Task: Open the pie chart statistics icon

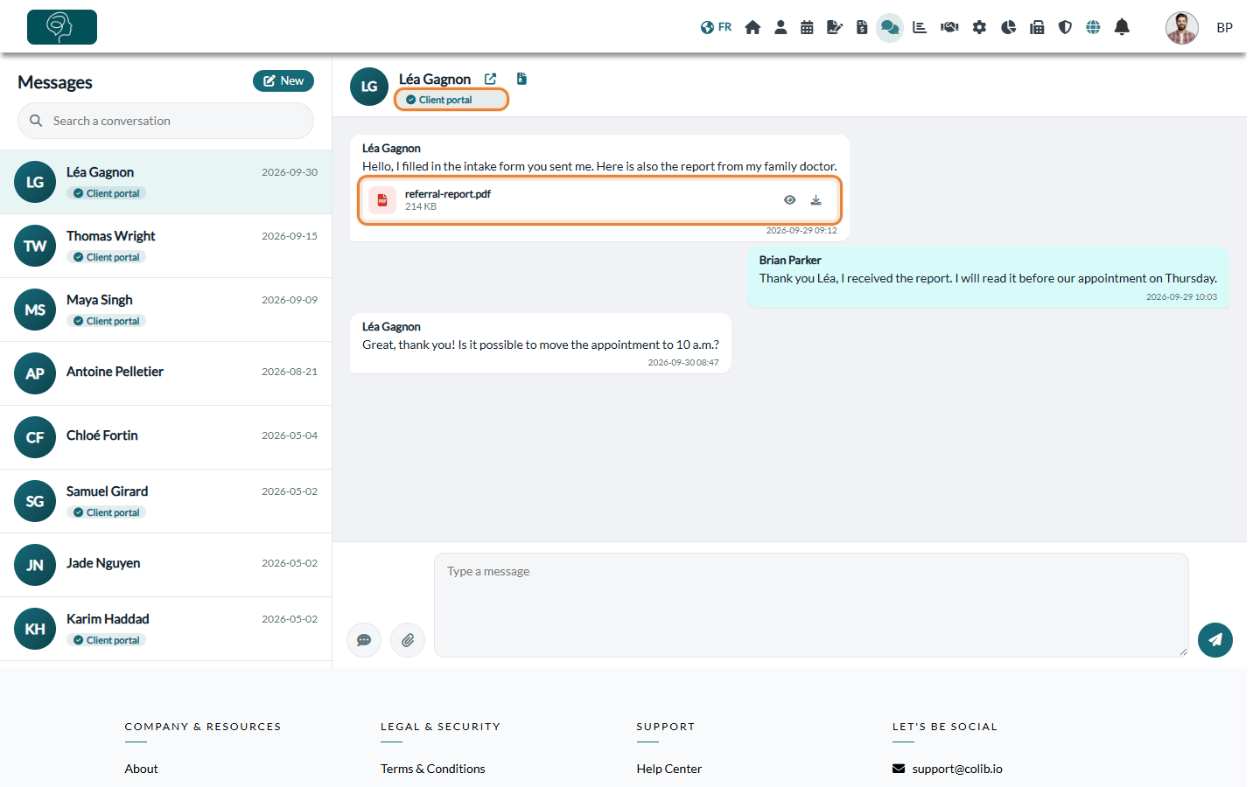Action: point(1008,27)
